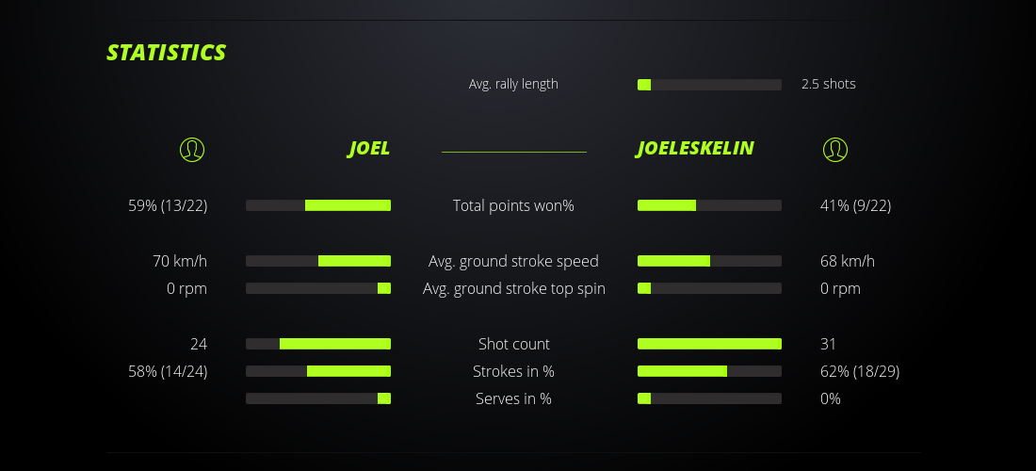
Task: Click Joeleskelin's Serves in % bar
Action: coord(709,398)
